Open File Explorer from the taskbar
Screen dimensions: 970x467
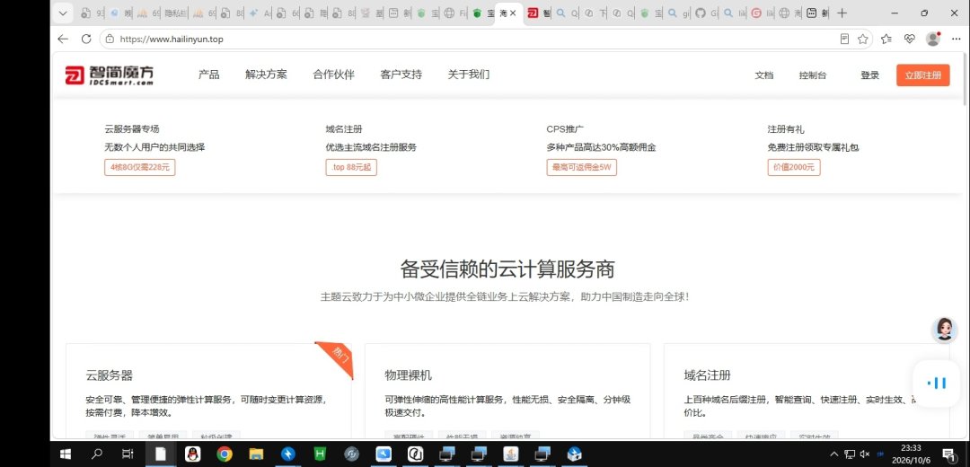pyautogui.click(x=256, y=454)
